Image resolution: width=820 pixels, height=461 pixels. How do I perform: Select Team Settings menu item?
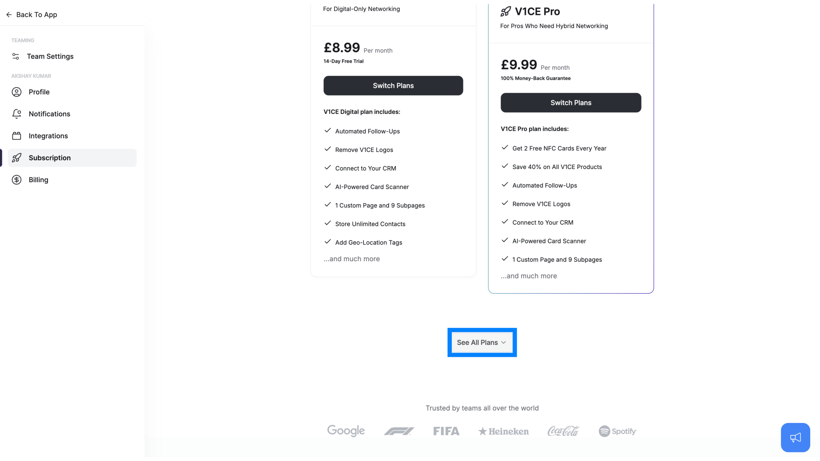[50, 56]
